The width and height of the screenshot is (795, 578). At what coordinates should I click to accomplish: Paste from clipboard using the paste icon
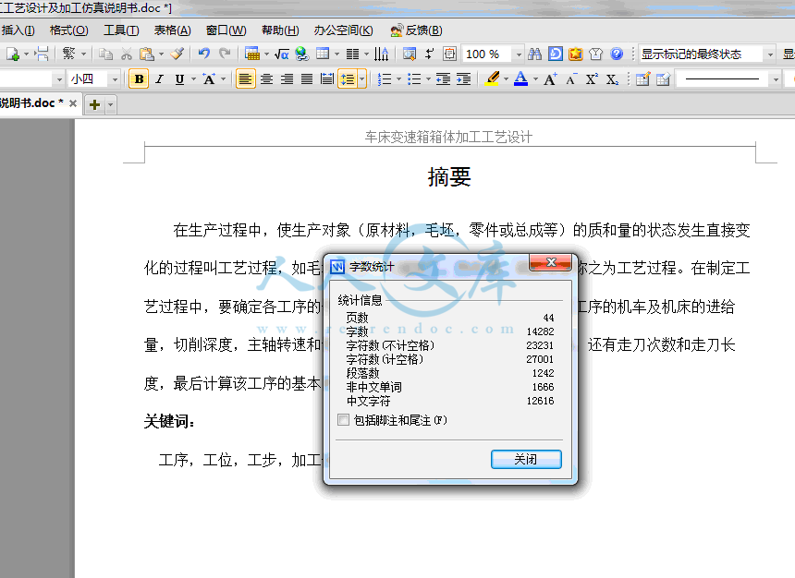pyautogui.click(x=146, y=54)
